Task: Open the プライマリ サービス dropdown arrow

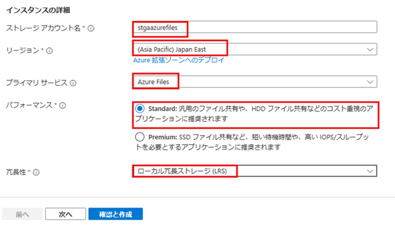Action: pos(370,82)
